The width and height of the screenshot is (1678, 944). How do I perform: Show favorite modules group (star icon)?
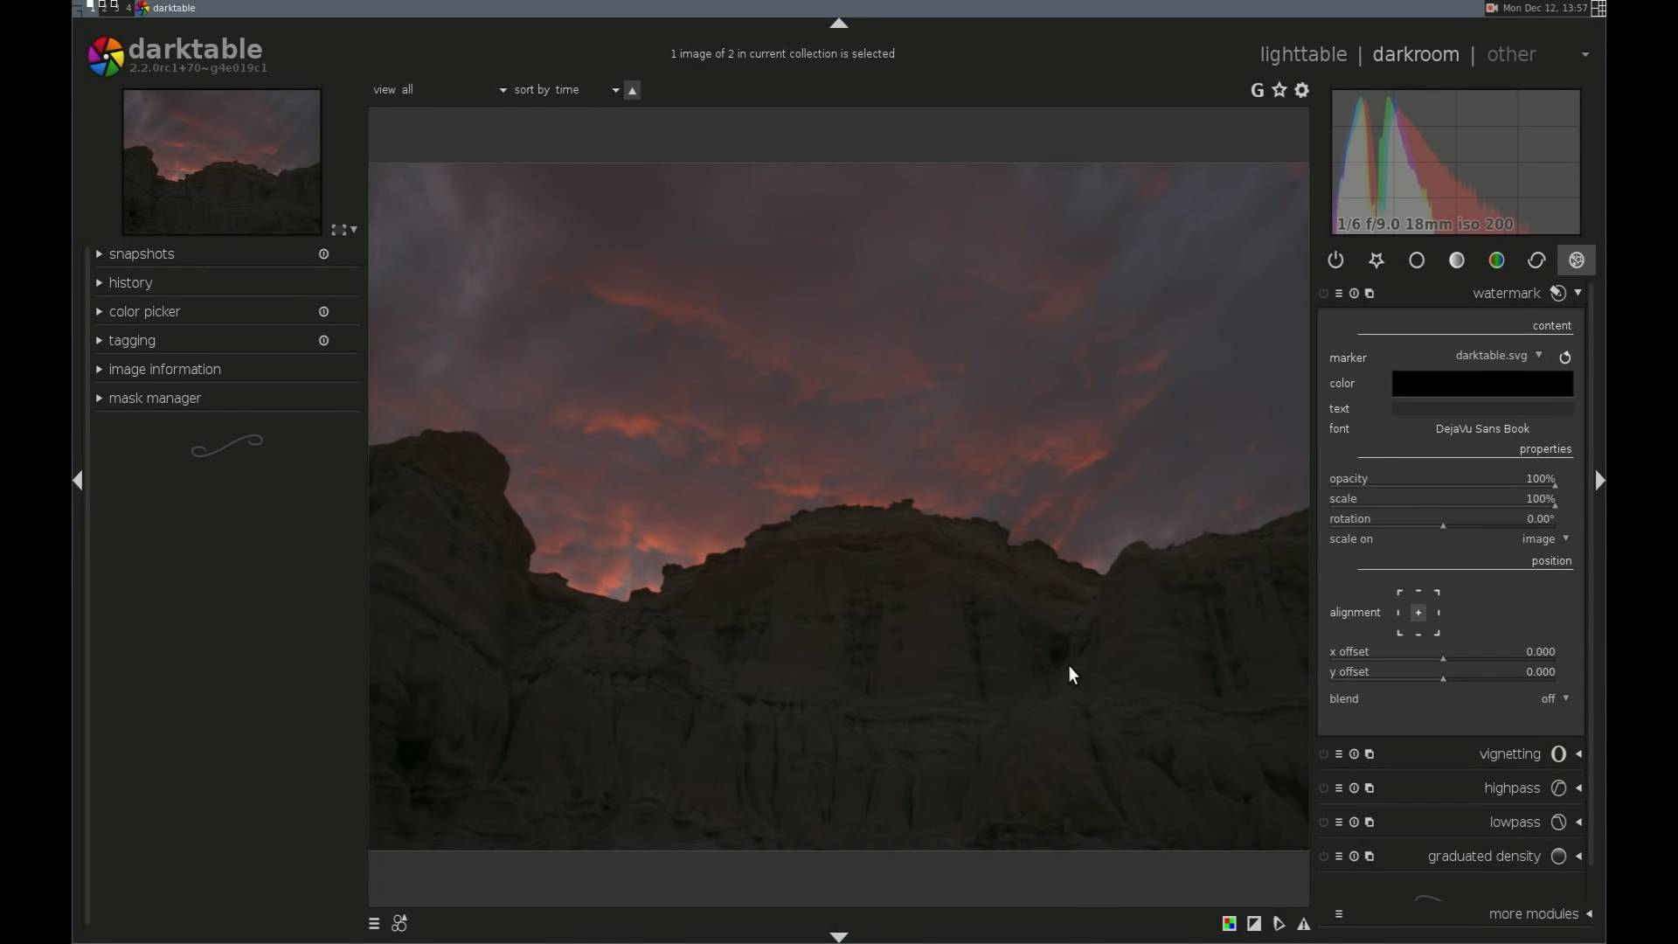(x=1376, y=260)
